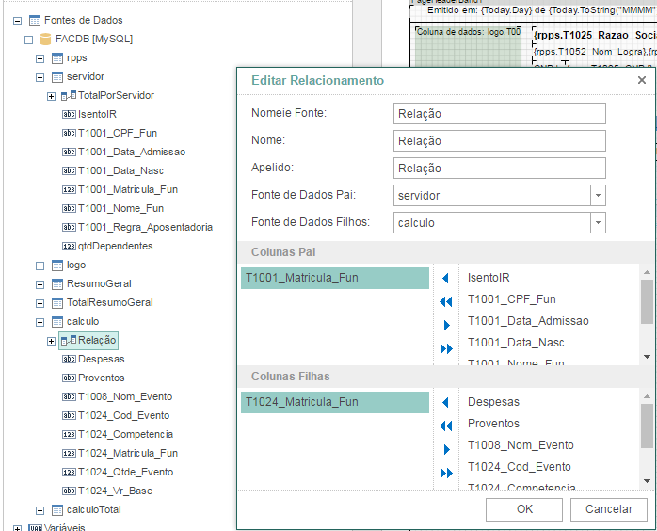The width and height of the screenshot is (657, 531).
Task: Move one column right in Colunas Pai
Action: [x=447, y=325]
